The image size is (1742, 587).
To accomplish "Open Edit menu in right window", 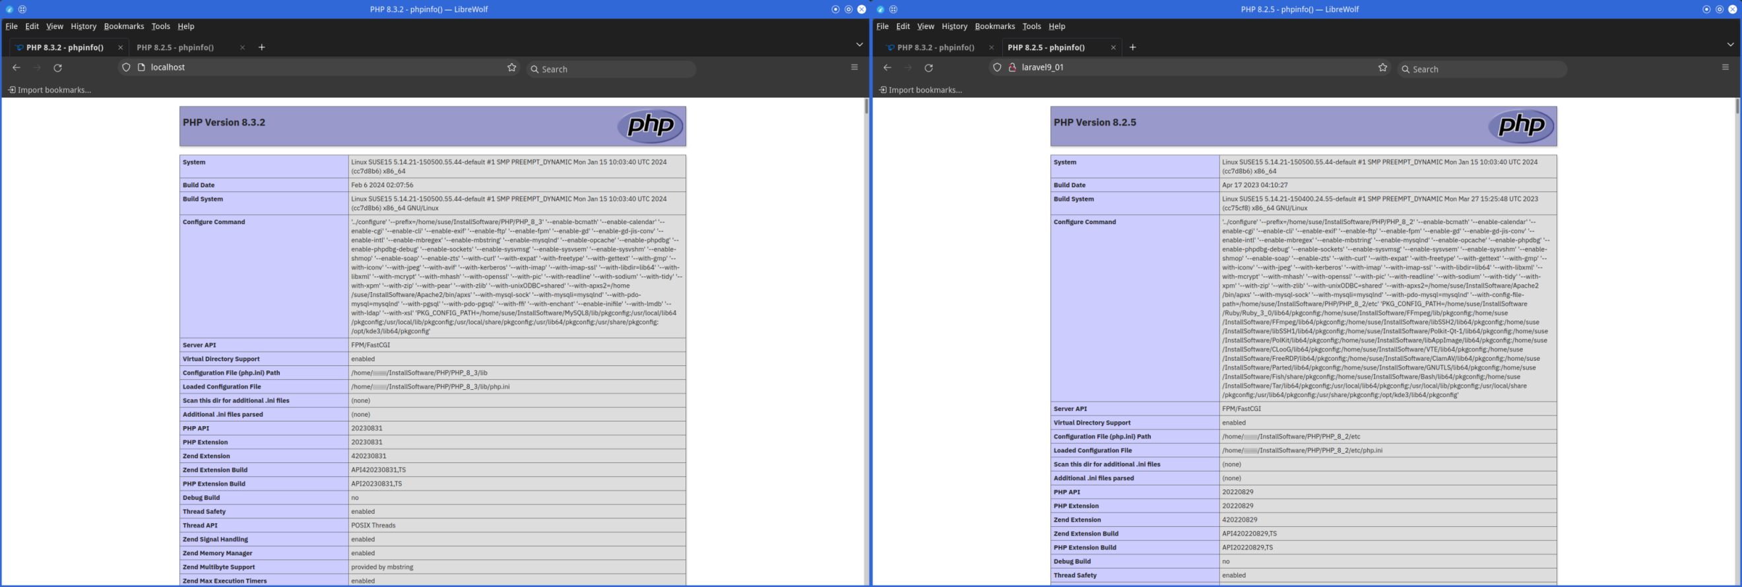I will (903, 26).
